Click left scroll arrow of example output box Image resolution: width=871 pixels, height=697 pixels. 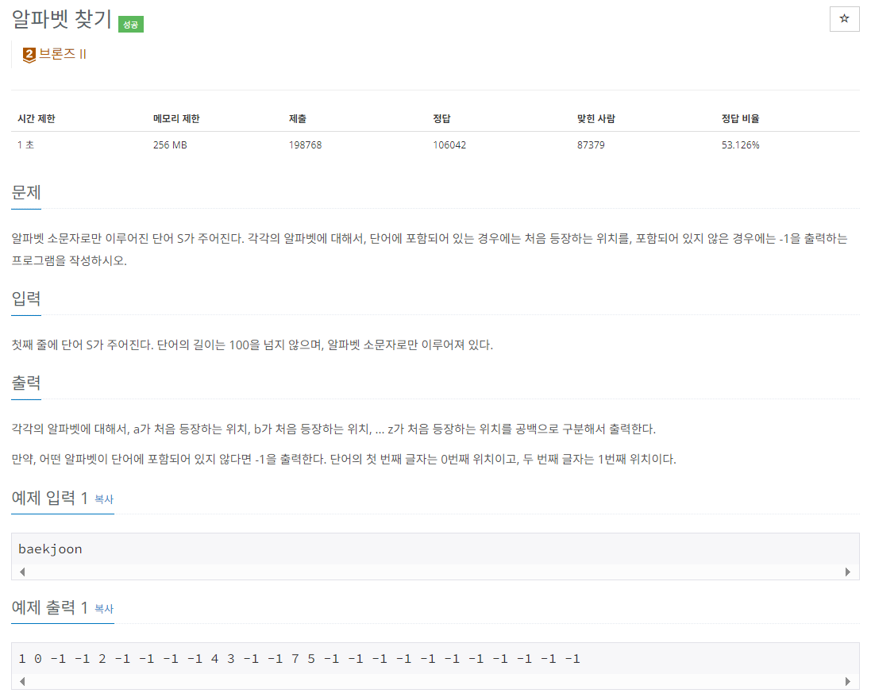pyautogui.click(x=22, y=681)
